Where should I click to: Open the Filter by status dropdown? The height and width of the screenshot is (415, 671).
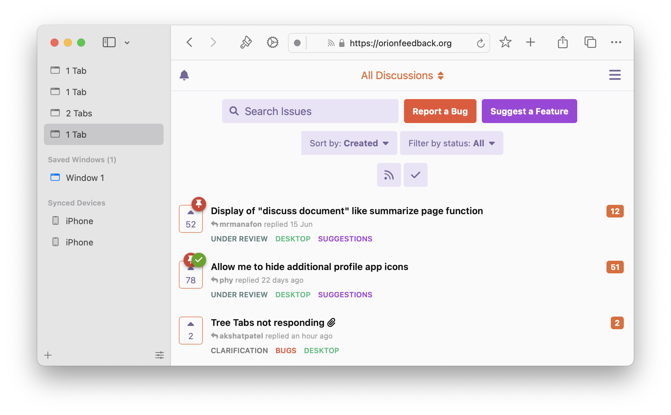click(x=451, y=143)
